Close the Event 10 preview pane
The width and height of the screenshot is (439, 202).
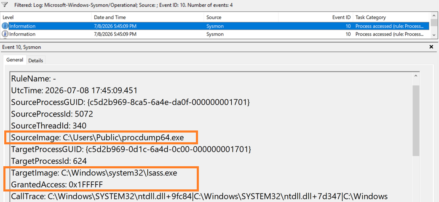coord(431,47)
